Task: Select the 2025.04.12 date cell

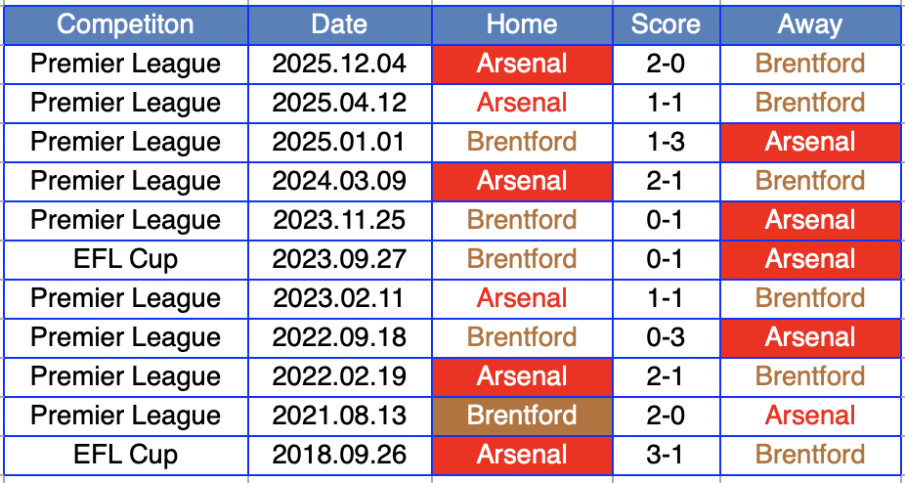Action: tap(339, 103)
